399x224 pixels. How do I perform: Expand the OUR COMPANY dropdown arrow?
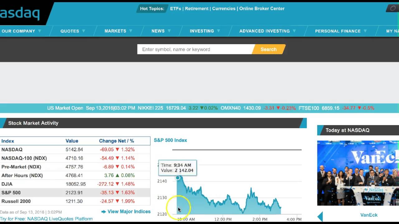[x=40, y=31]
